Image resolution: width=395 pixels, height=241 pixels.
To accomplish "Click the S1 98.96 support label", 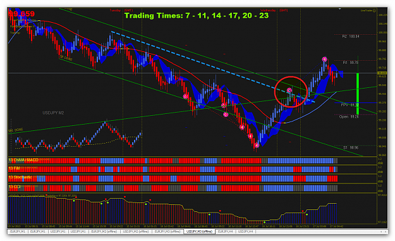I will click(x=351, y=147).
